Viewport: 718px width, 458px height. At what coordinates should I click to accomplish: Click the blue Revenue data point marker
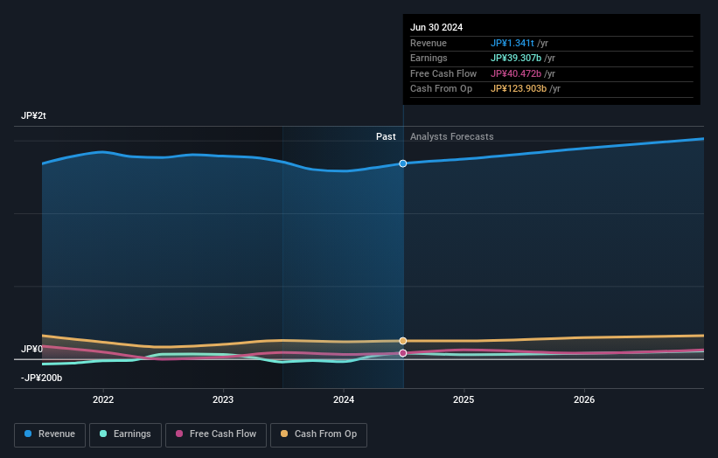403,163
